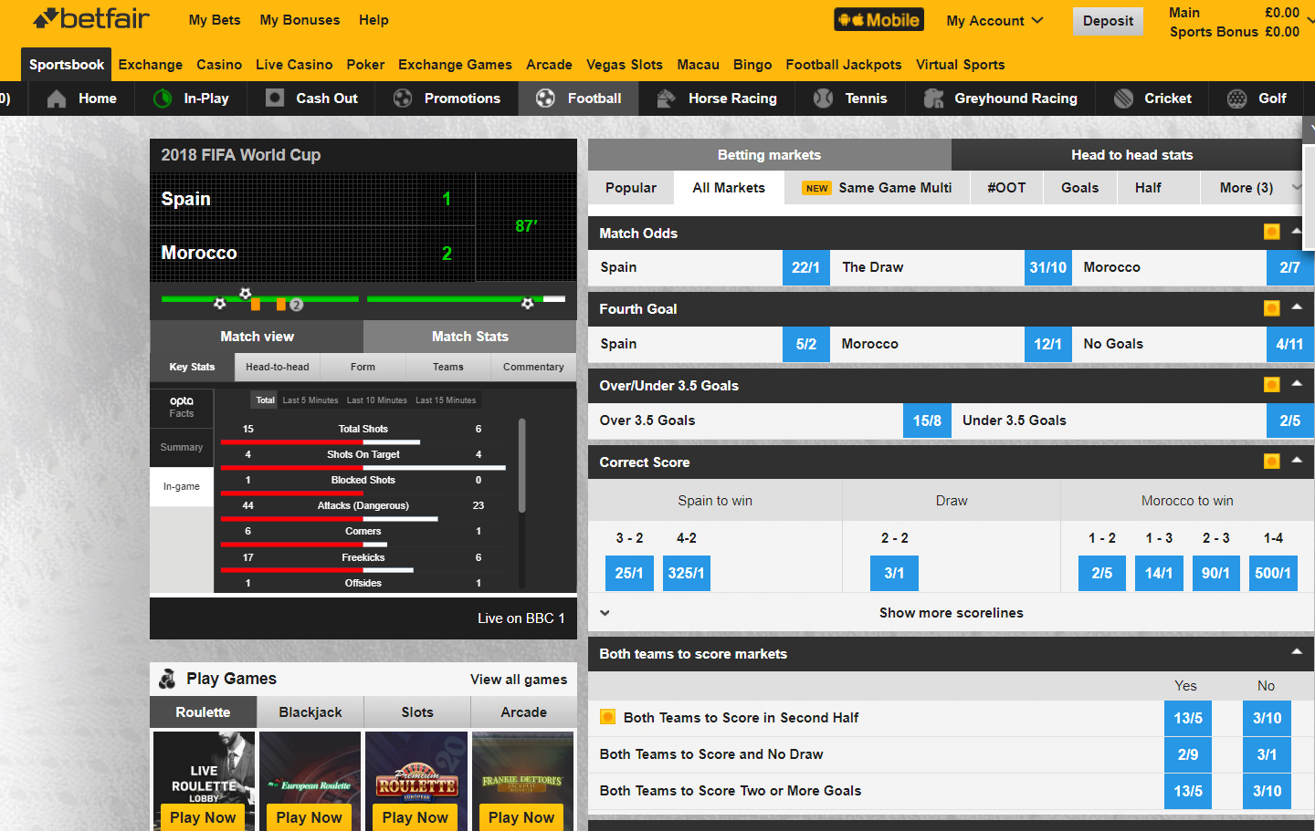
Task: Click the Premium Roulette game thumbnail
Action: 416,781
